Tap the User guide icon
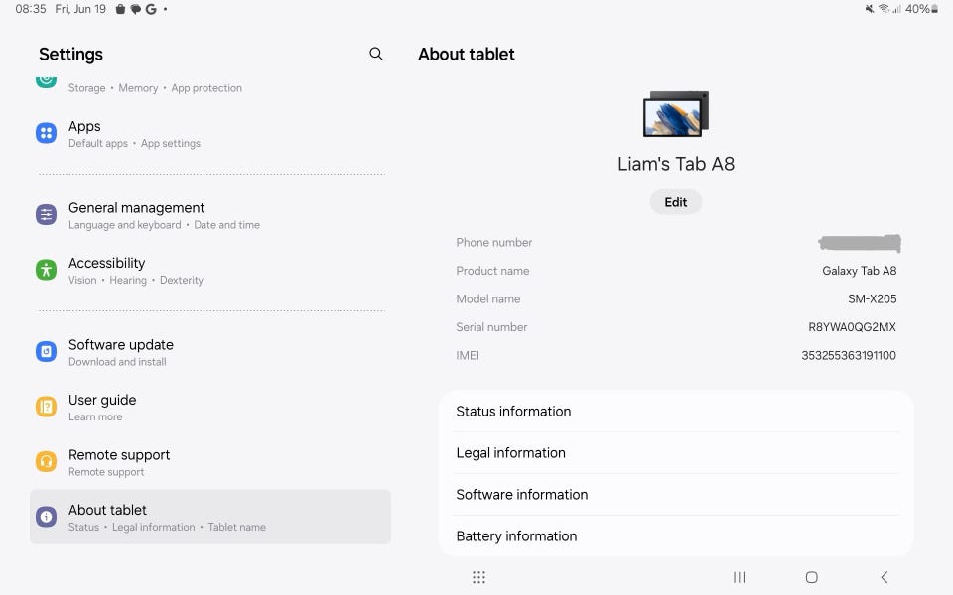Image resolution: width=953 pixels, height=595 pixels. point(47,407)
